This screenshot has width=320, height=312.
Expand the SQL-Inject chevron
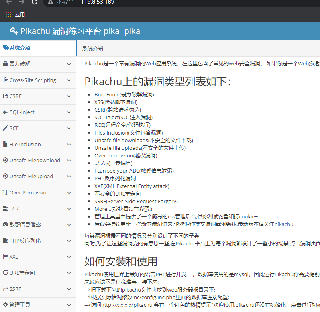pyautogui.click(x=69, y=112)
